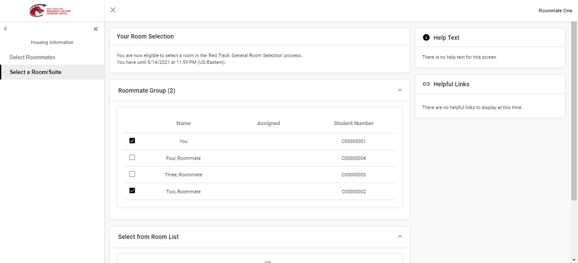
Task: Collapse sidebar using the back chevron
Action: tap(6, 29)
